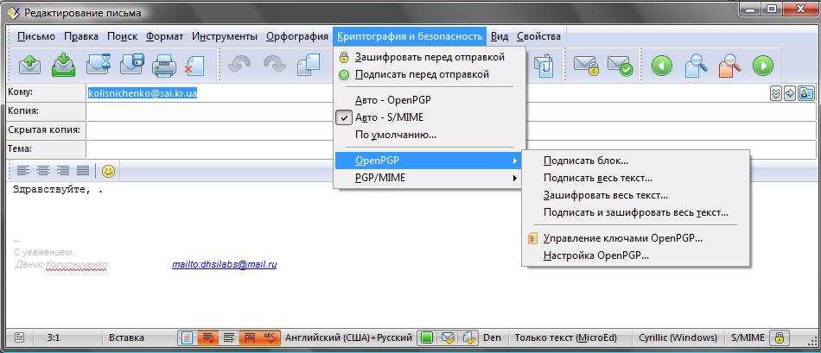
Task: Choose Подписать и зашифровать весь текст...
Action: (x=636, y=213)
